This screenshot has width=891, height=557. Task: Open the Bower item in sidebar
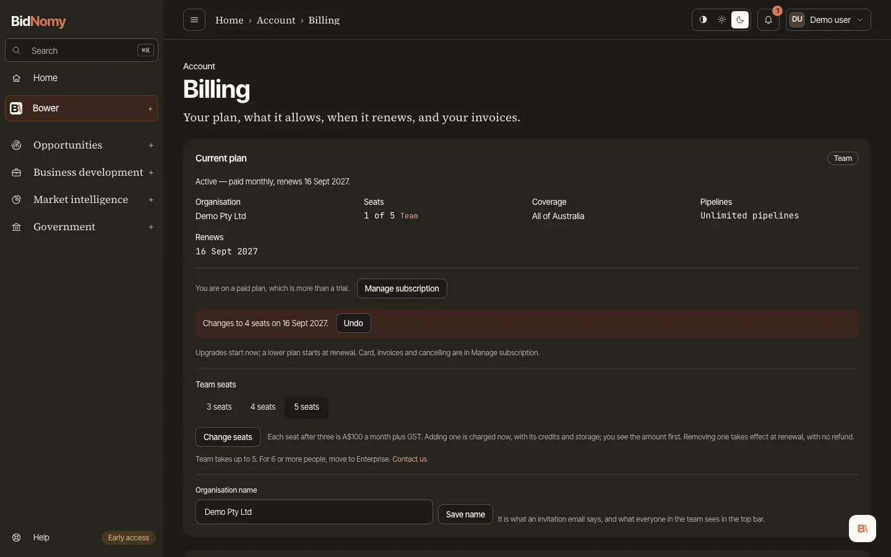point(82,108)
